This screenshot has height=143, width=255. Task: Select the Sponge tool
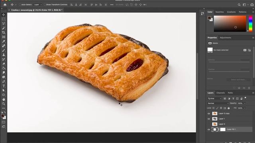click(4, 77)
